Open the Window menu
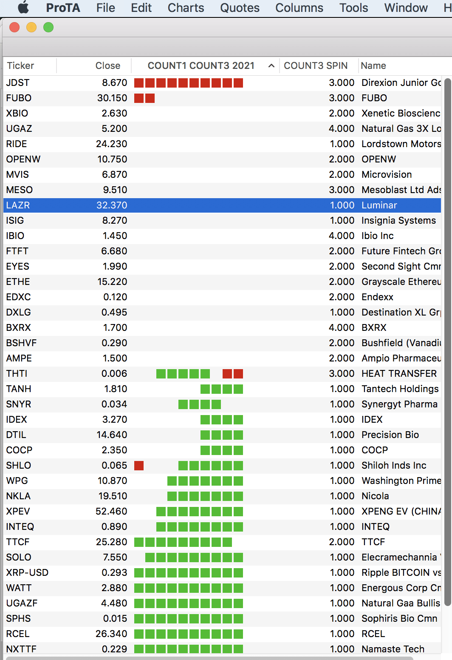Viewport: 452px width, 660px height. [406, 8]
